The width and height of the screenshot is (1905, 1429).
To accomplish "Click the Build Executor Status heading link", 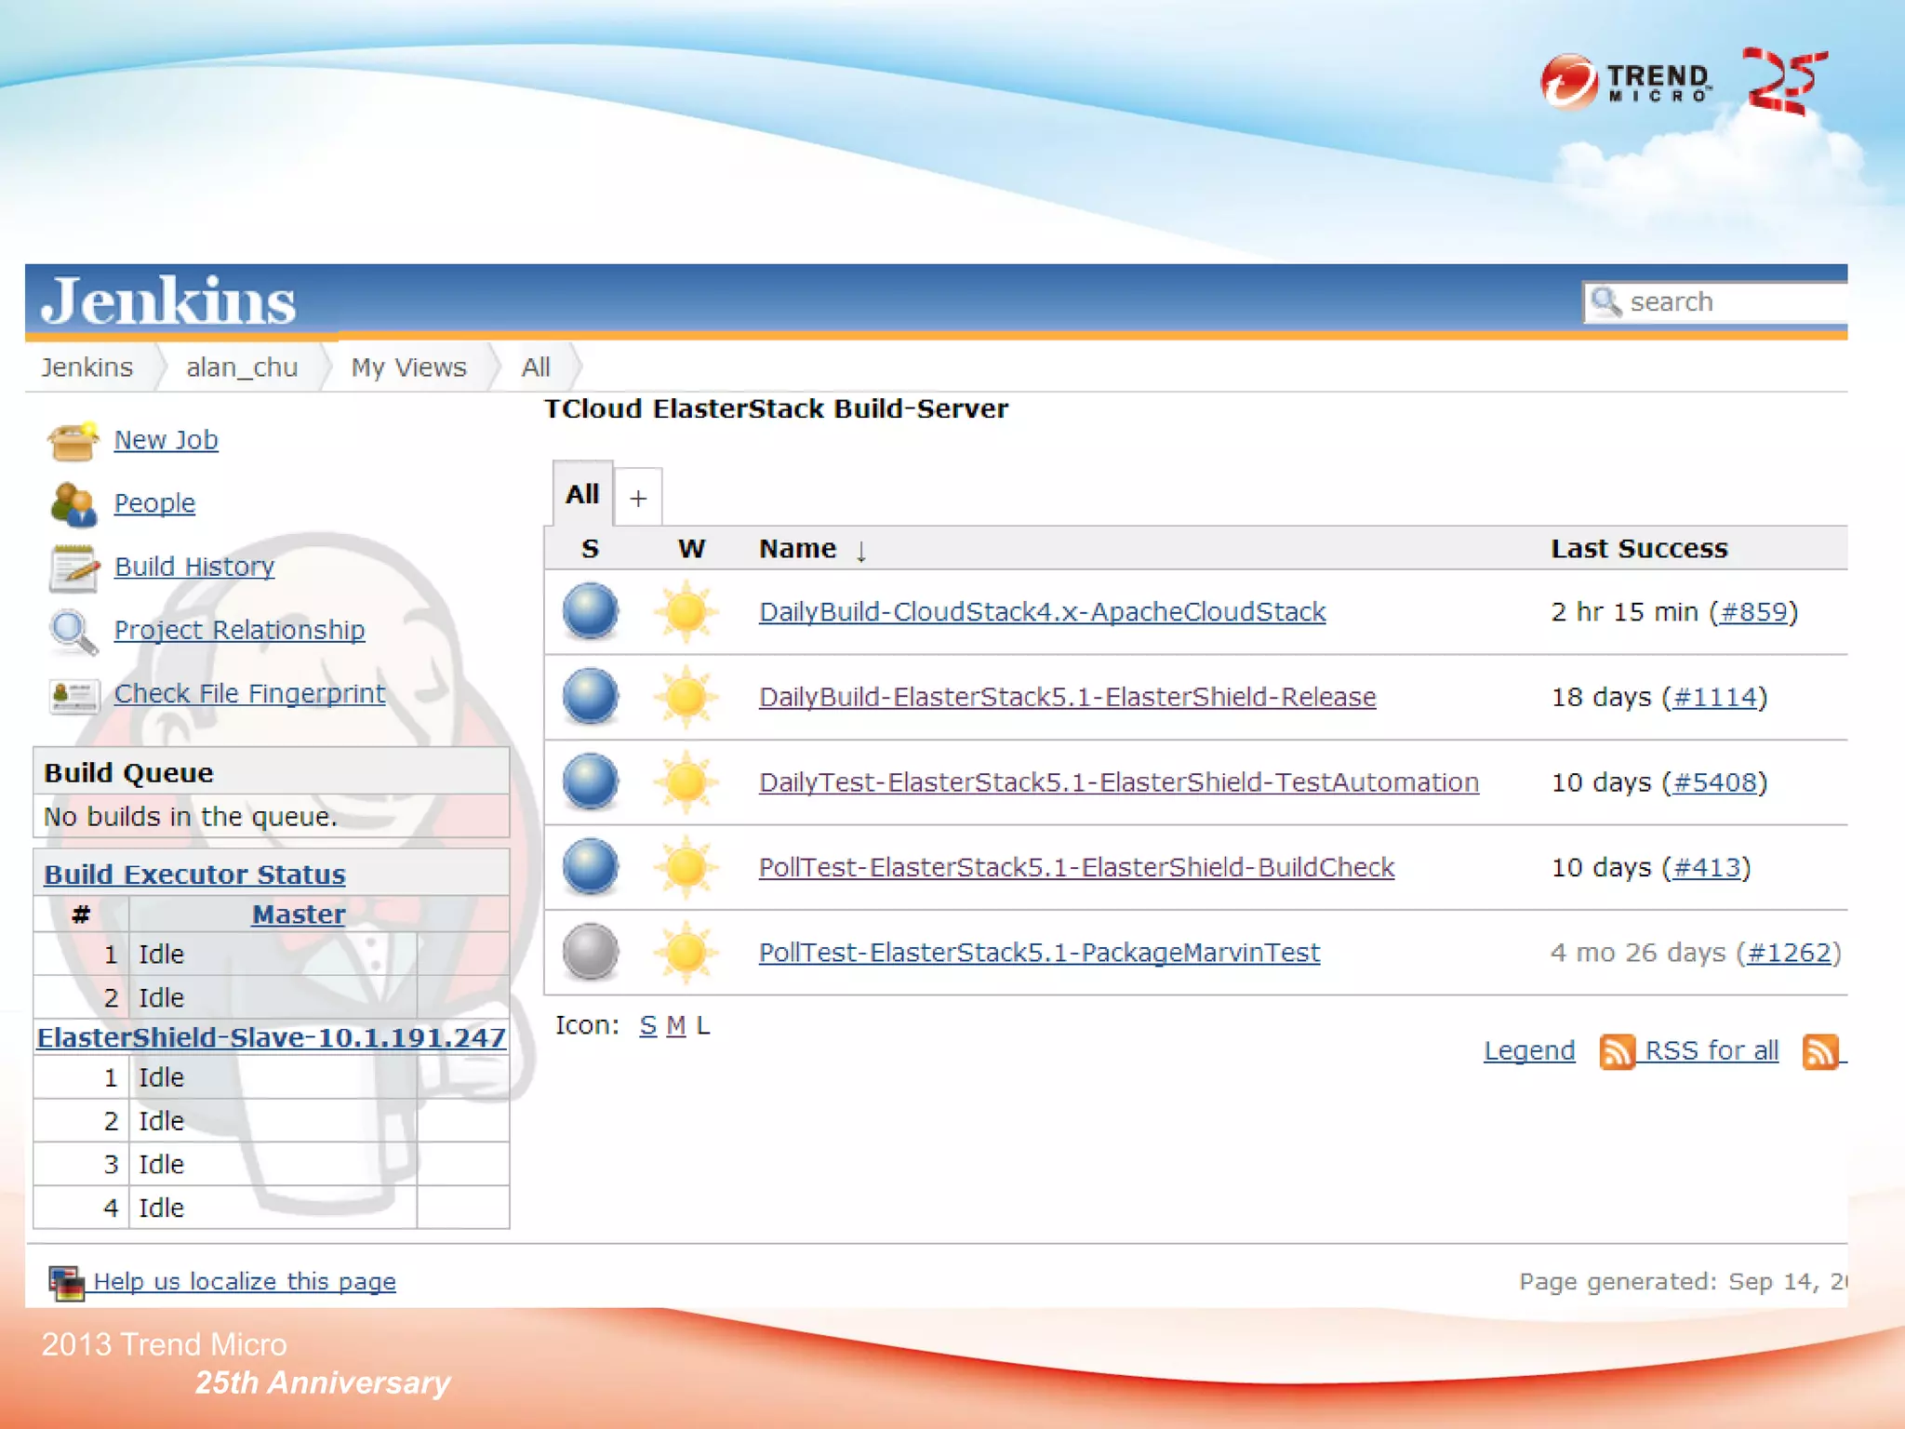I will pos(194,875).
